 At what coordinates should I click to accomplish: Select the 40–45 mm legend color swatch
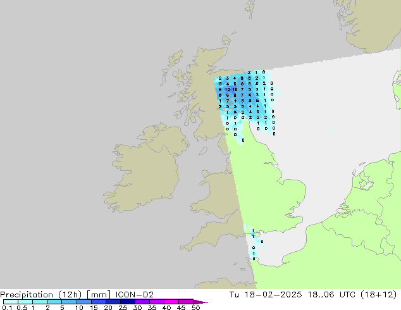pyautogui.click(x=171, y=302)
